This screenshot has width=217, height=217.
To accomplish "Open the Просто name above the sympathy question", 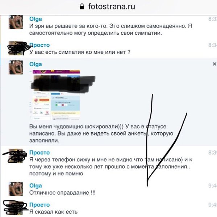I will coord(39,45).
